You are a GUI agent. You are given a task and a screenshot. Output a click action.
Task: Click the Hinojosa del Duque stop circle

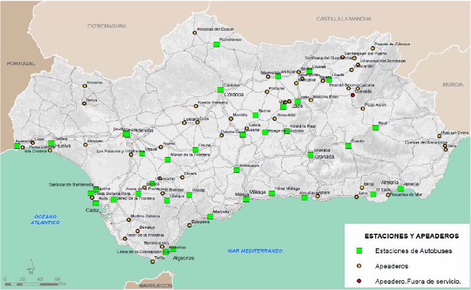197,33
